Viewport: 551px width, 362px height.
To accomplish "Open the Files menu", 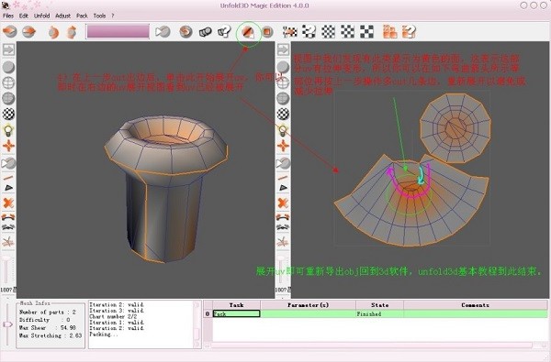I will pos(8,16).
